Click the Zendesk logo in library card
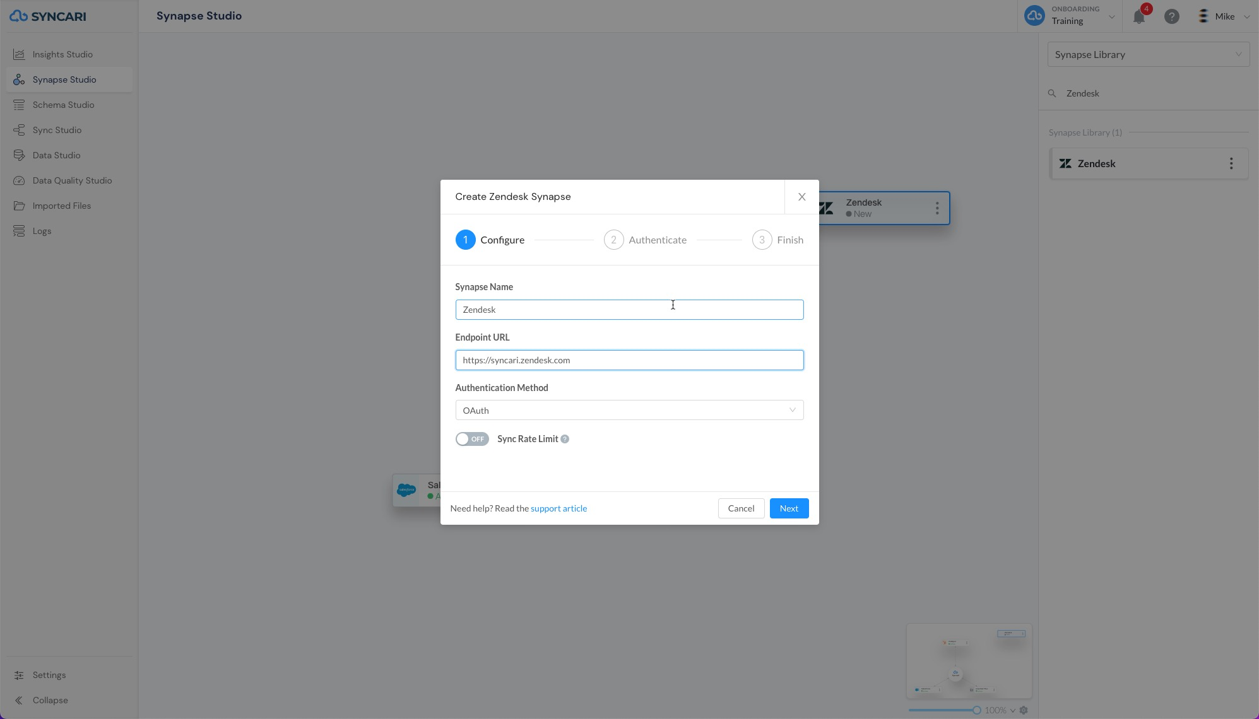Image resolution: width=1259 pixels, height=719 pixels. pyautogui.click(x=1065, y=163)
